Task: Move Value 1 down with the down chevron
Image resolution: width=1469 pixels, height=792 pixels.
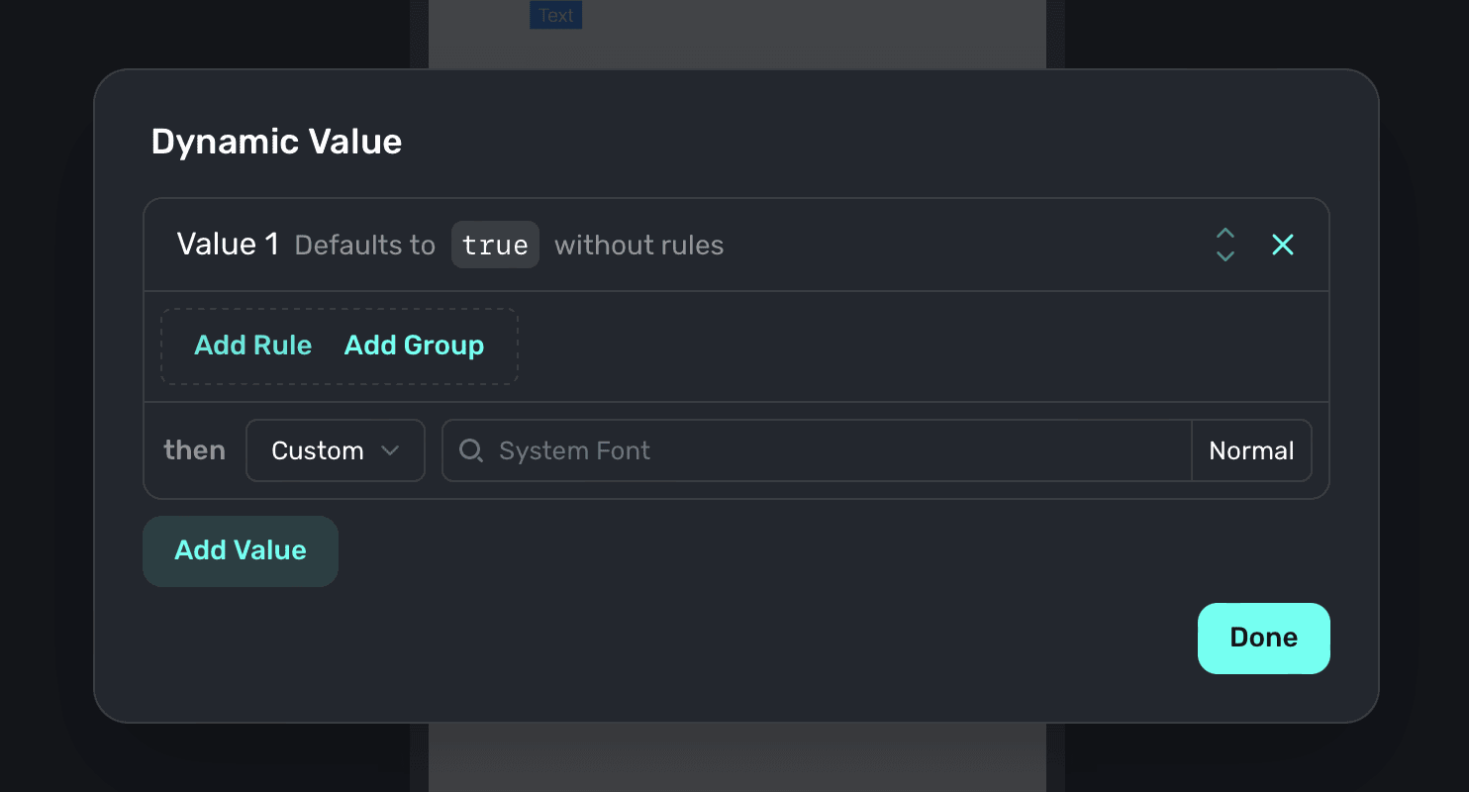Action: coord(1225,256)
